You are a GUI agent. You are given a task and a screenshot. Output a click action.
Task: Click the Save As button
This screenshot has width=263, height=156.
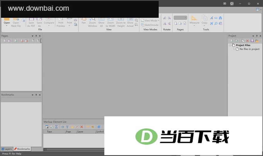pos(39,22)
